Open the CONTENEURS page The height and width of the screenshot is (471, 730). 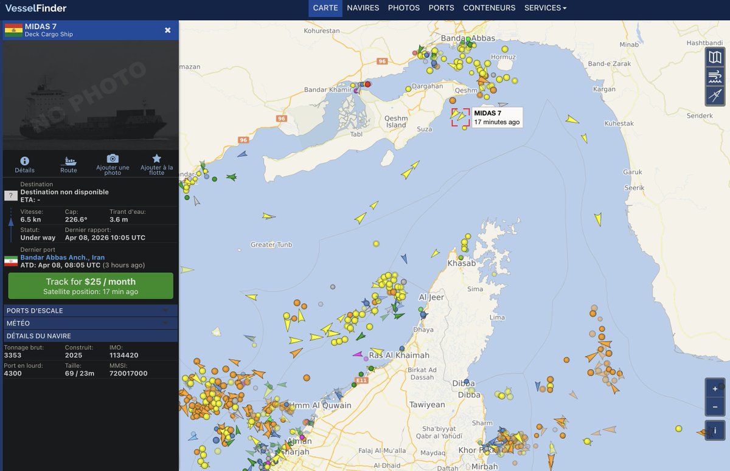click(x=489, y=8)
